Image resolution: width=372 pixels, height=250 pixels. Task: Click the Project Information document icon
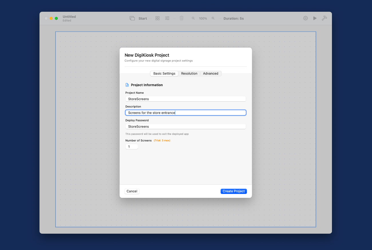click(127, 85)
